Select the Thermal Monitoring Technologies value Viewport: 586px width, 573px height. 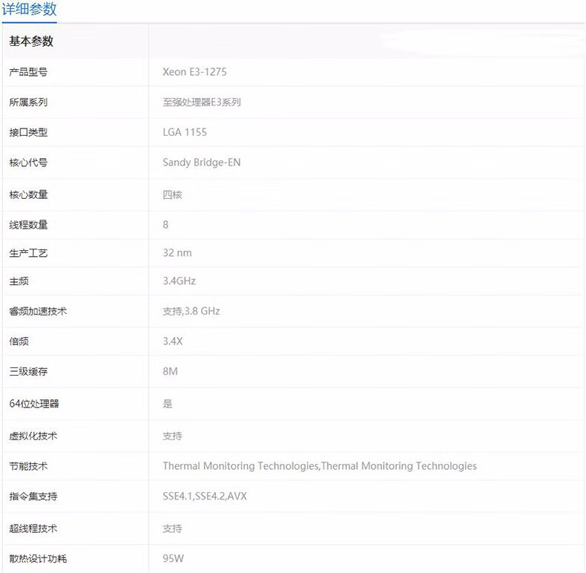click(x=320, y=466)
